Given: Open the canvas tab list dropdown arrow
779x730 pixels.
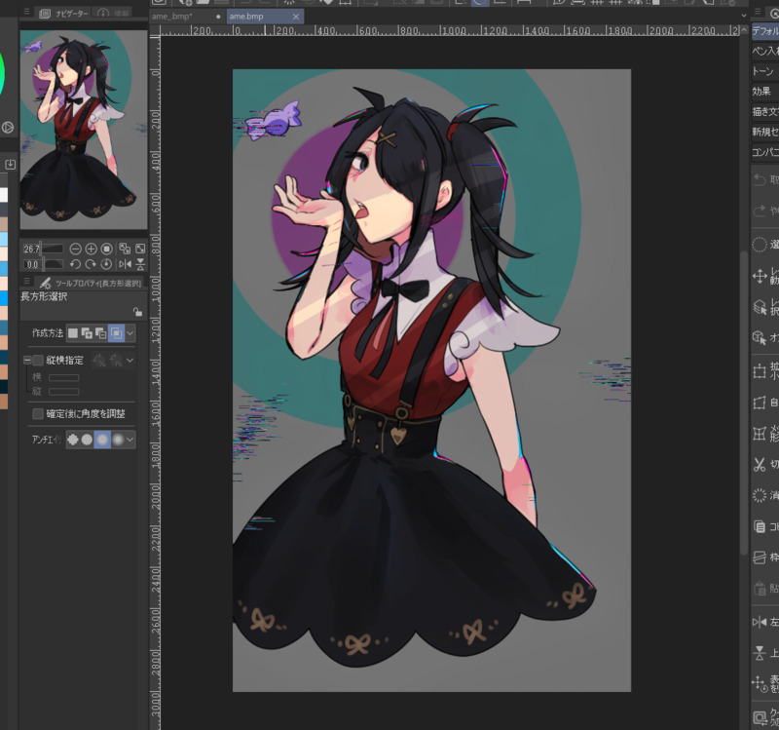Looking at the screenshot, I should [x=744, y=16].
